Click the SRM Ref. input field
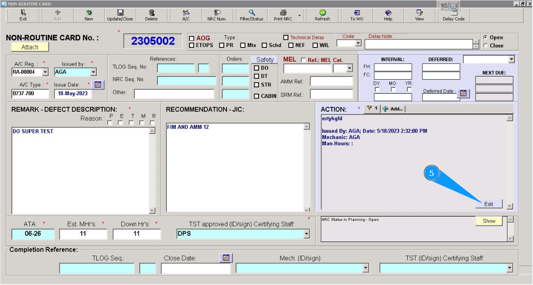The image size is (533, 285). pyautogui.click(x=331, y=94)
